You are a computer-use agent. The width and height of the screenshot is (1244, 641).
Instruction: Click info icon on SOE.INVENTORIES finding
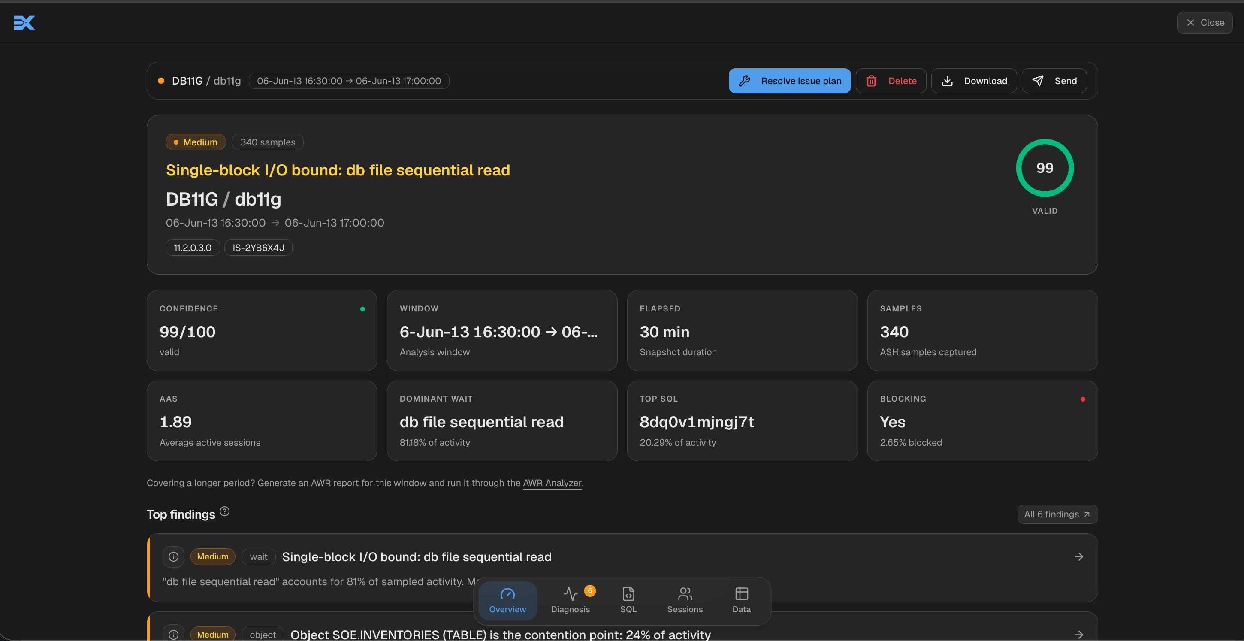(173, 634)
